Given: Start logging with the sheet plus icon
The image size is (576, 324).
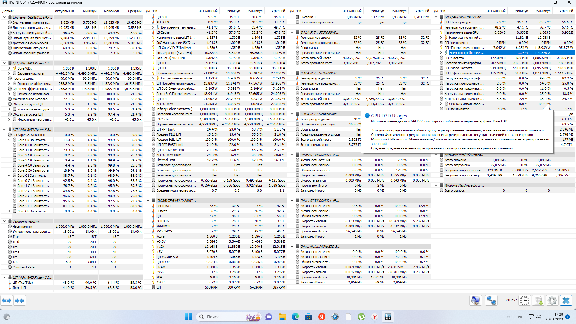Looking at the screenshot, I should (x=539, y=301).
